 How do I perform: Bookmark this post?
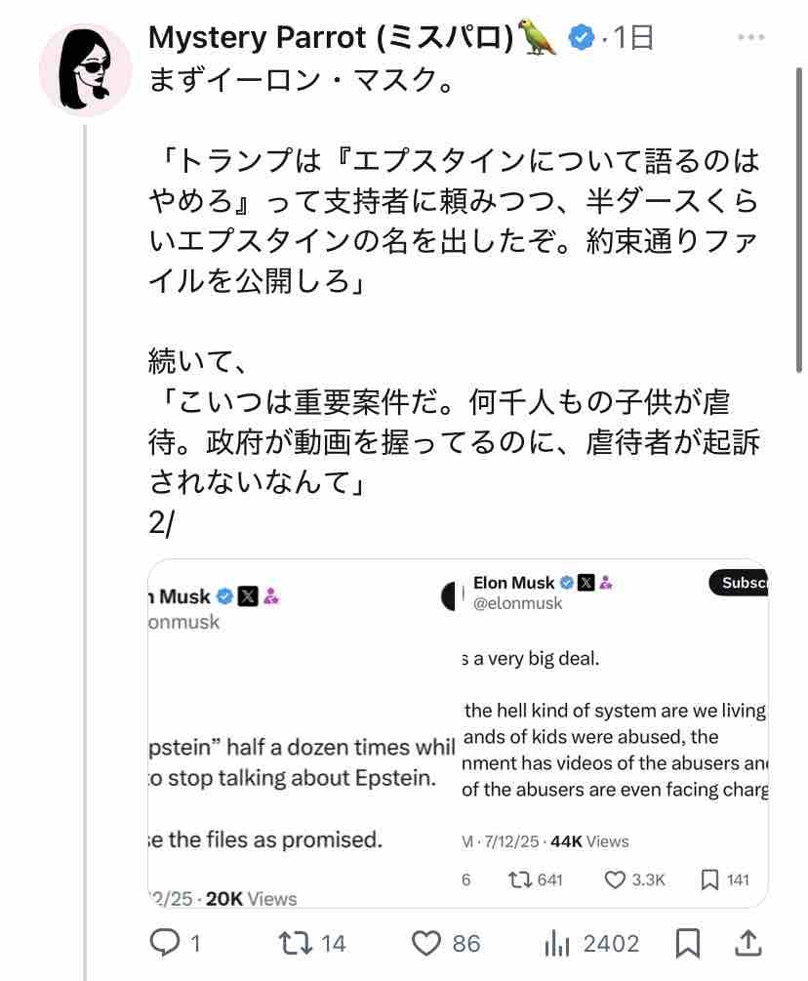(x=687, y=942)
